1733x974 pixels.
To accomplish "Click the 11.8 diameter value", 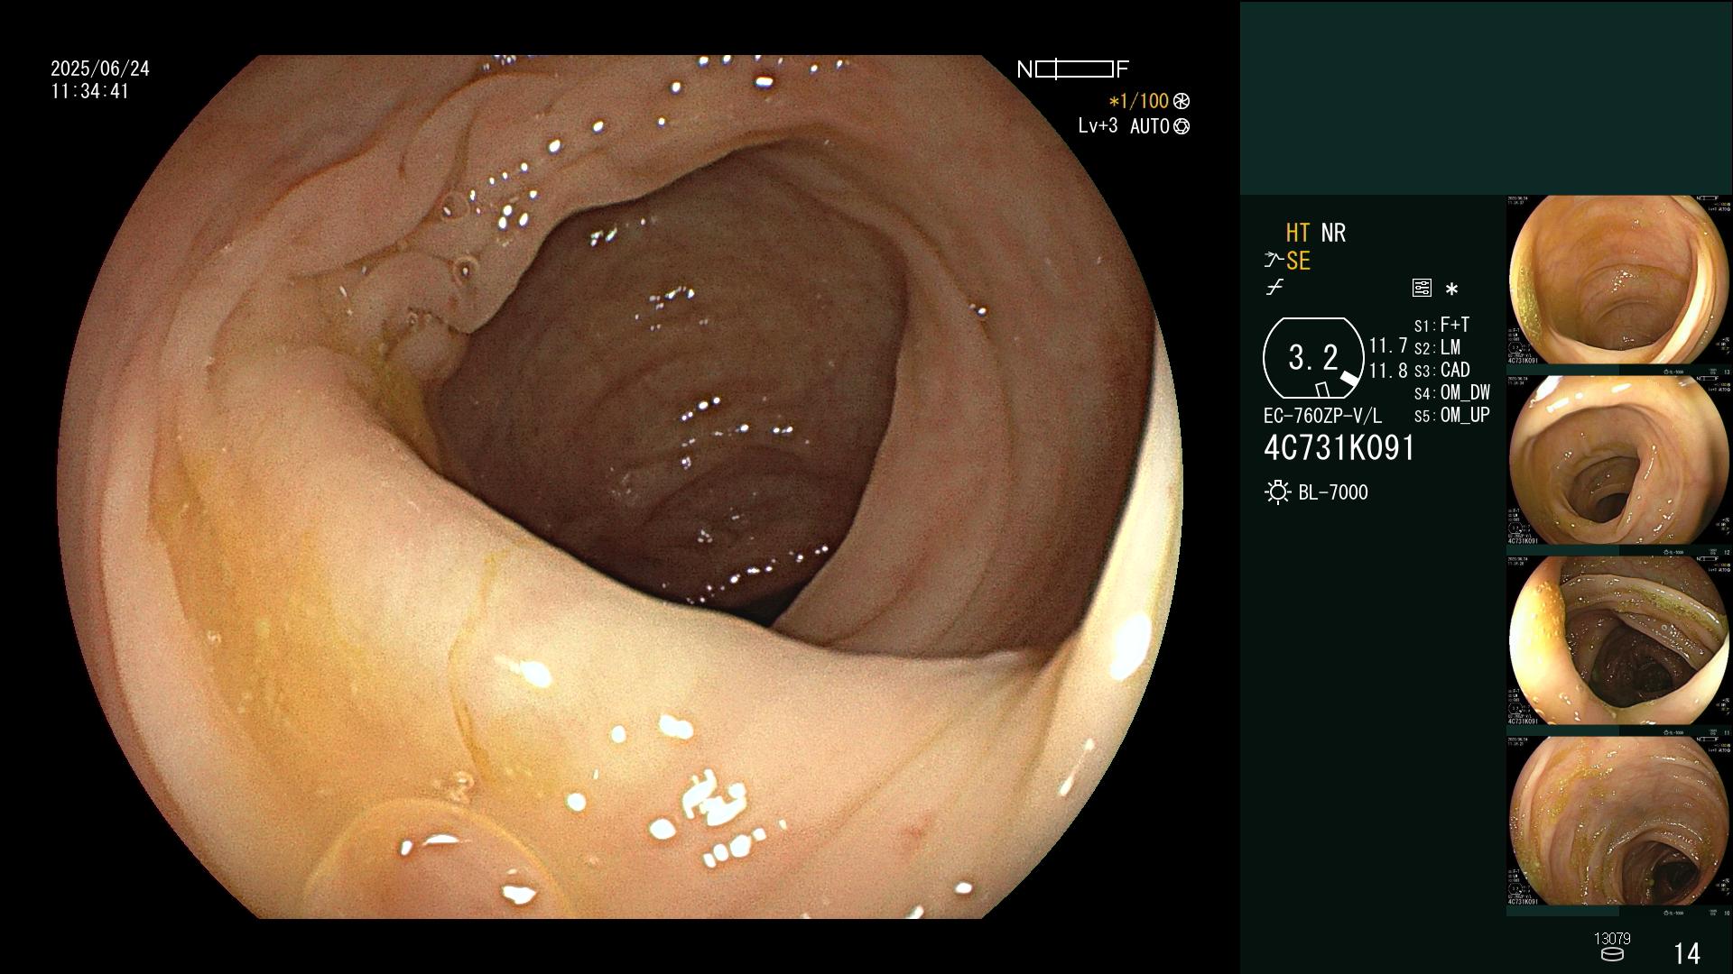I will tap(1388, 371).
